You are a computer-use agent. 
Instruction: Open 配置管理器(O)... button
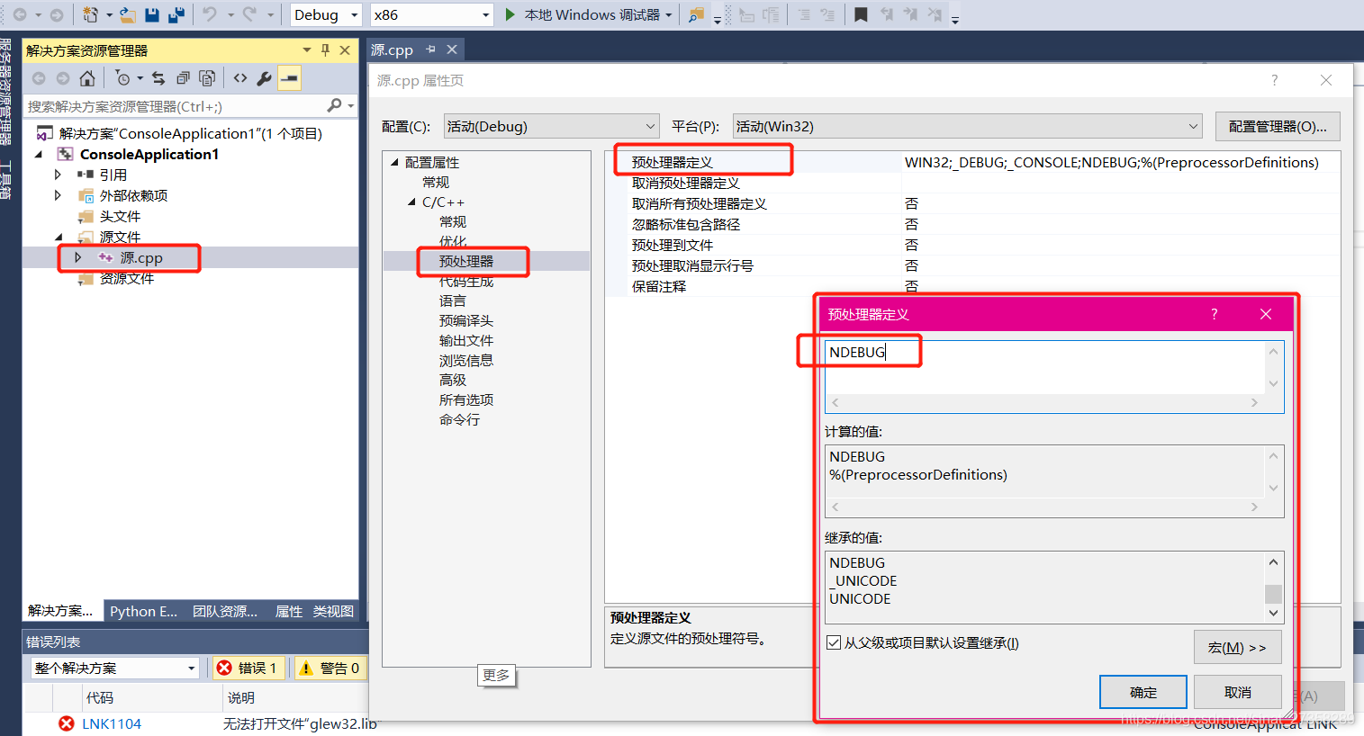coord(1278,126)
